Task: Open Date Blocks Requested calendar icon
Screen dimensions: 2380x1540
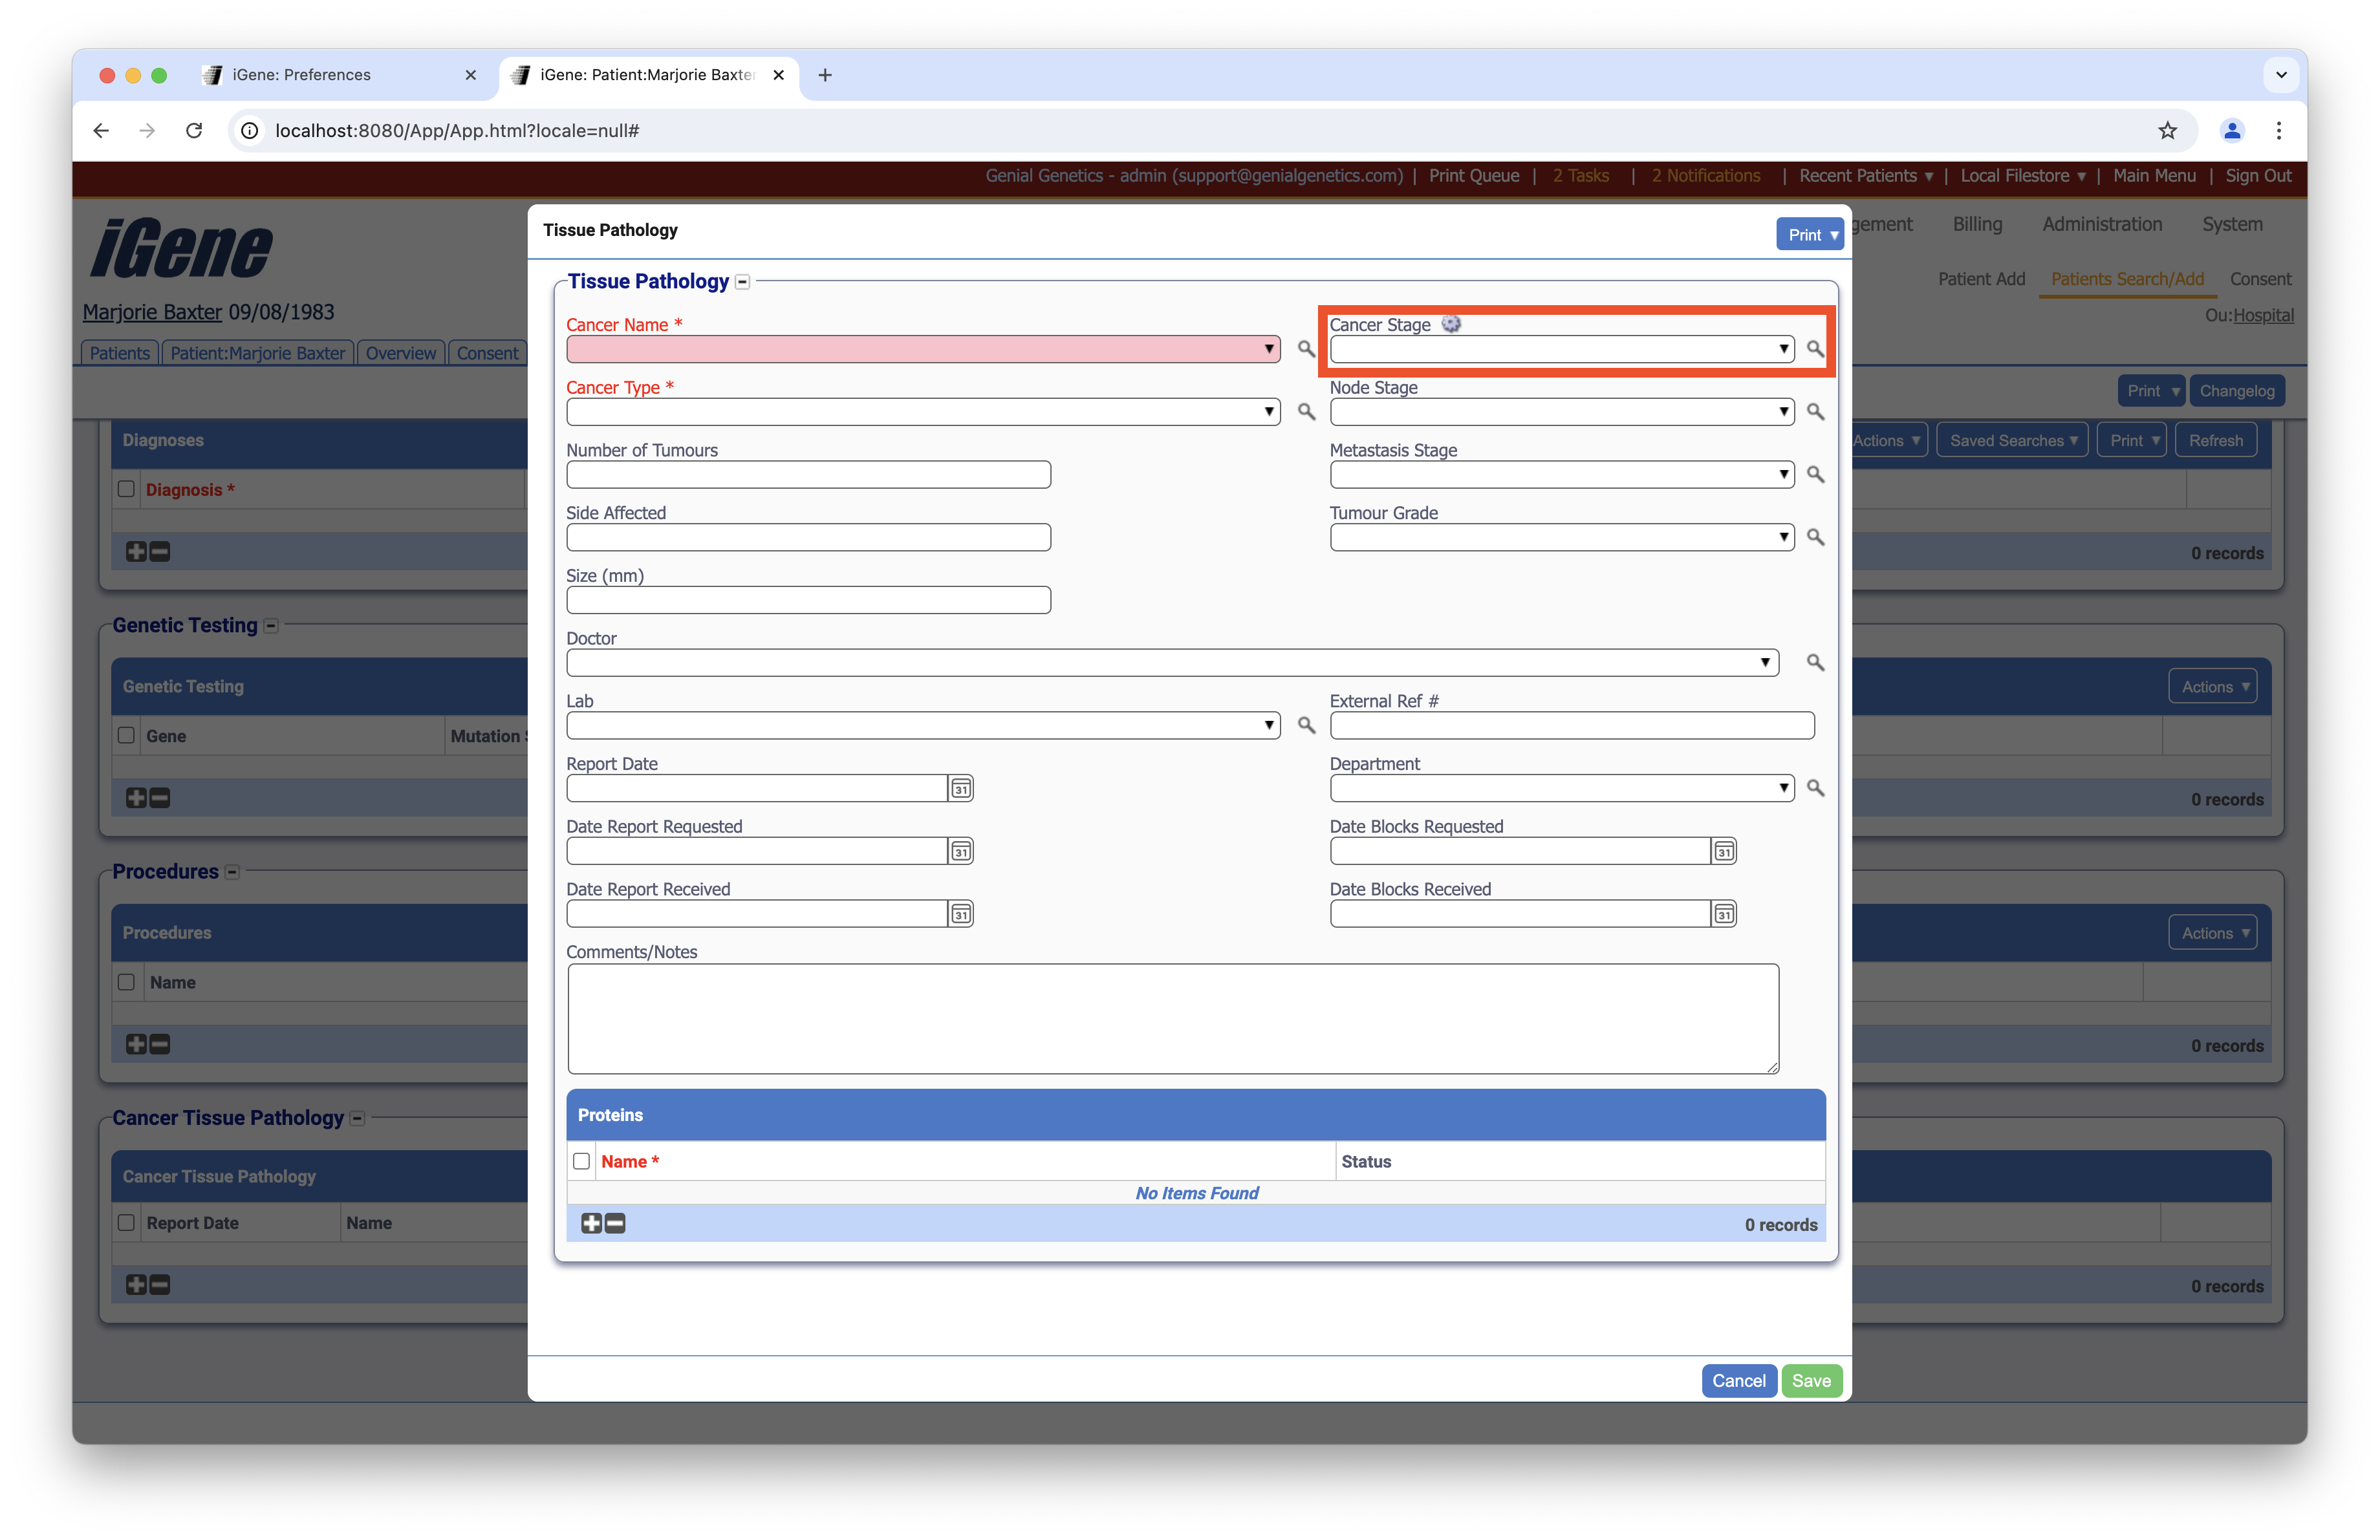Action: [x=1724, y=851]
